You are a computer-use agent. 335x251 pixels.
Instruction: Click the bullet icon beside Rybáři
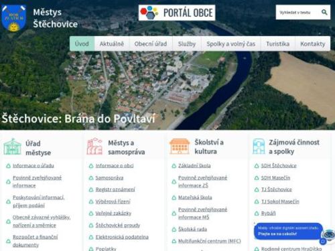257,214
